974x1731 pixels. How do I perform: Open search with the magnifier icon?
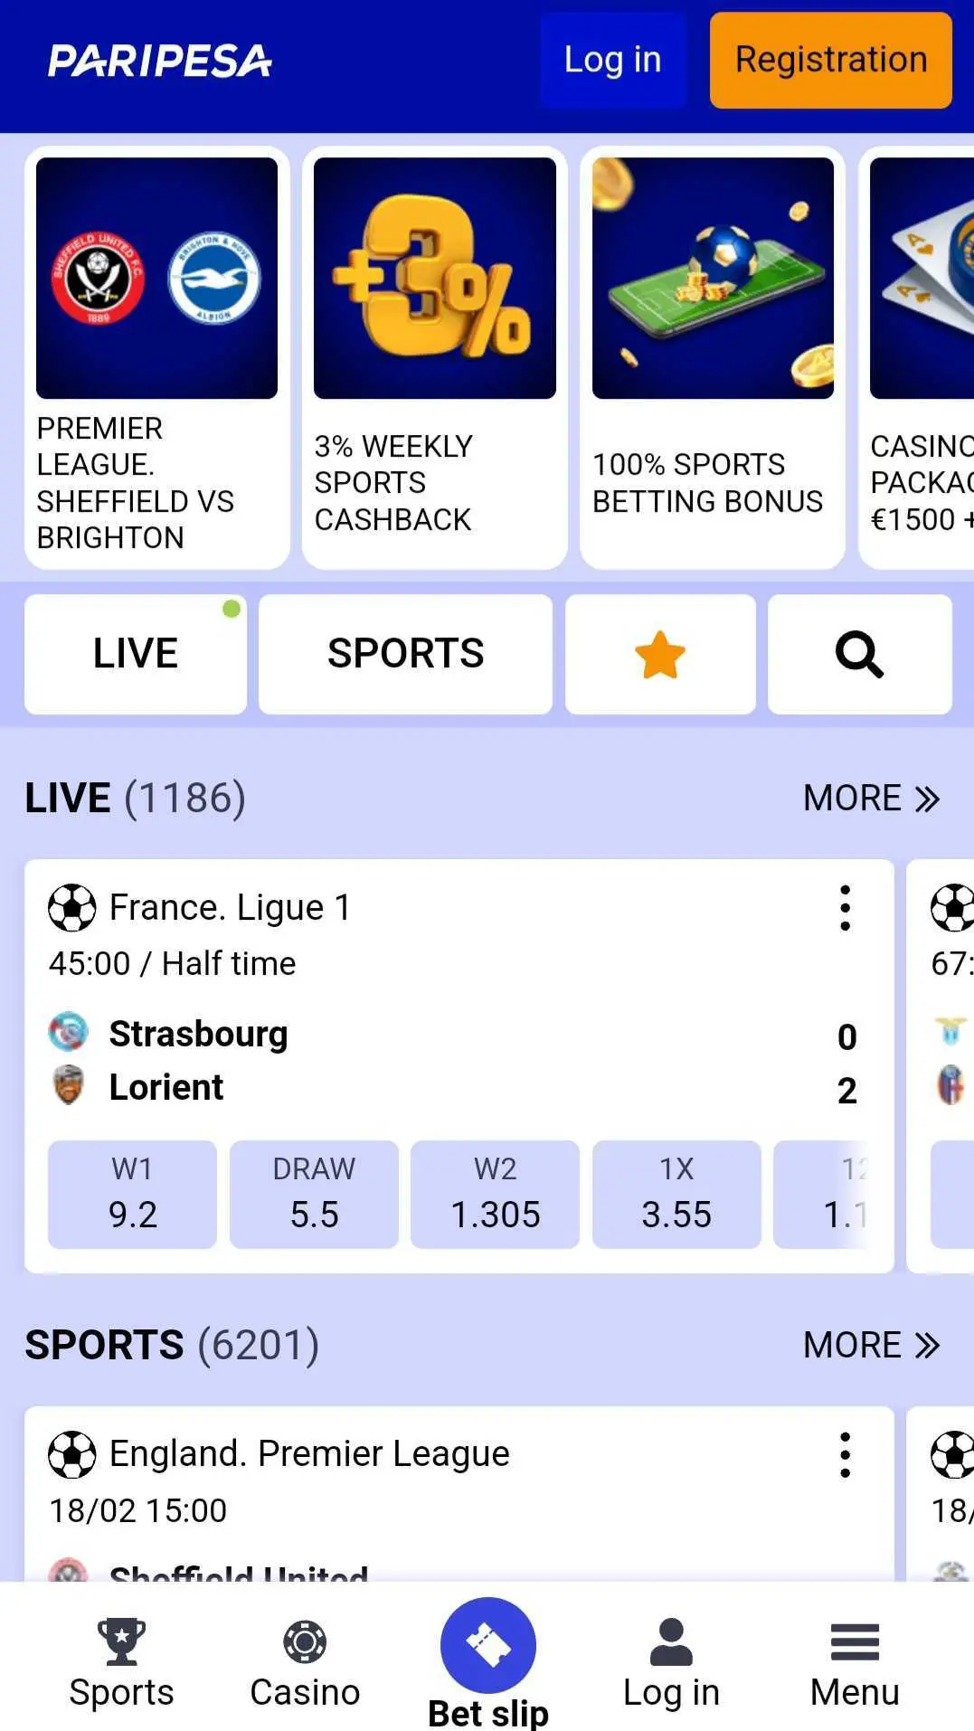coord(859,654)
